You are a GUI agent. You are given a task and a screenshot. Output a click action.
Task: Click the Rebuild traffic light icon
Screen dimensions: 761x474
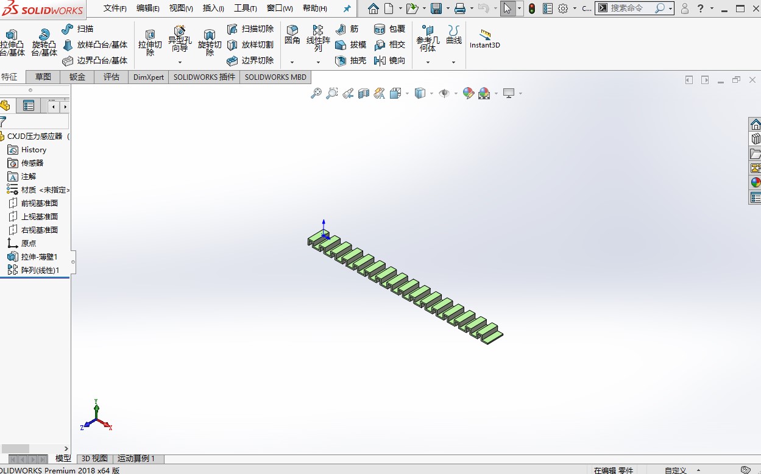532,9
